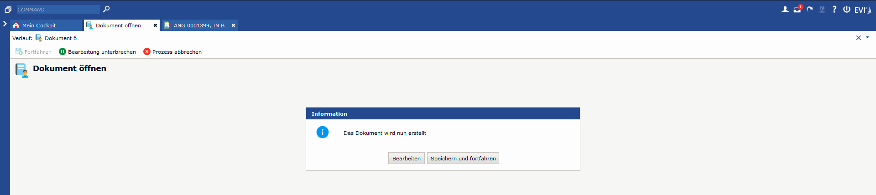Open the dropdown arrow at top right of panel
This screenshot has height=195, width=876.
point(867,38)
